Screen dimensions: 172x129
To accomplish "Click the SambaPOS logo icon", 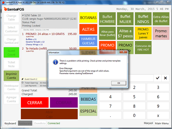I will (6, 9).
